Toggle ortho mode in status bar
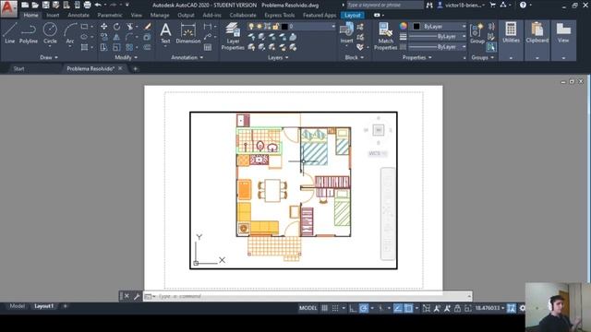The height and width of the screenshot is (332, 591). click(353, 308)
